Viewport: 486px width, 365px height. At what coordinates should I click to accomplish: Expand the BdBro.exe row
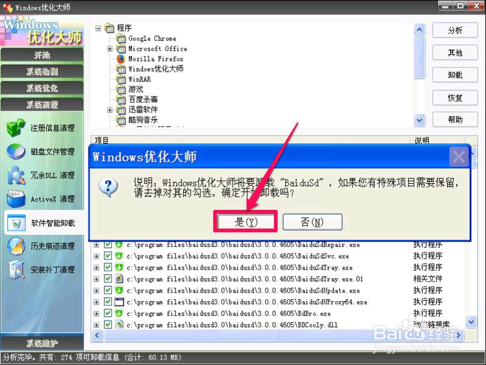pyautogui.click(x=97, y=313)
